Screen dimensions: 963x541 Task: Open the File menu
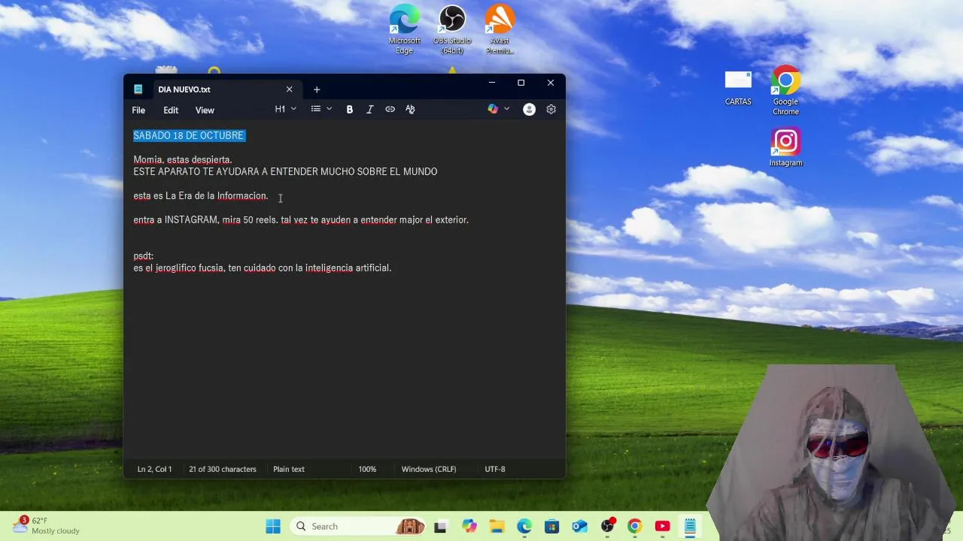(138, 110)
